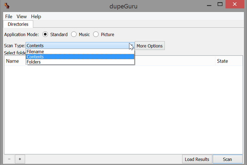
Task: Maximize the dupeGuru window
Action: click(220, 4)
